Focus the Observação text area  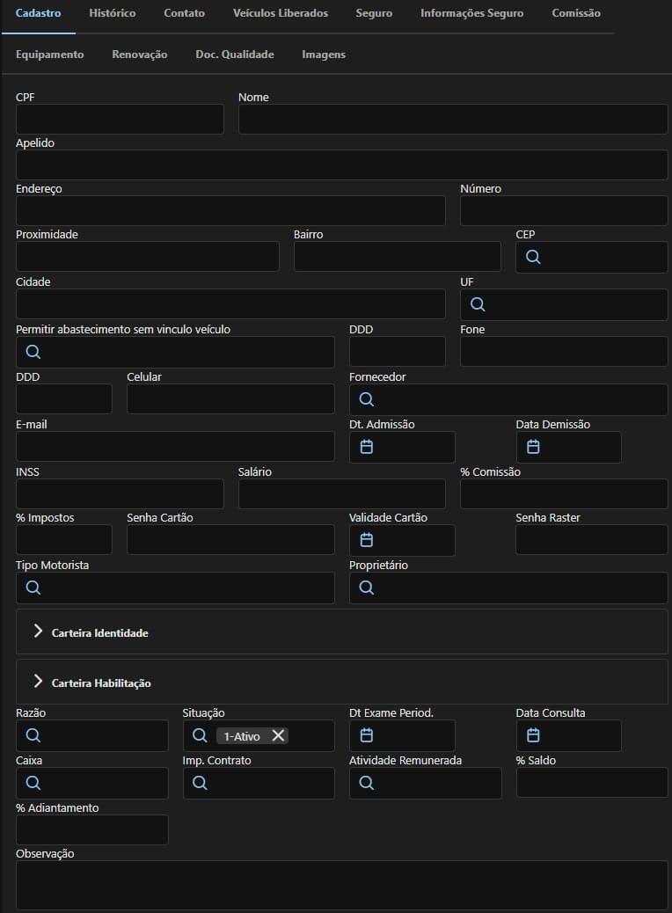tap(342, 885)
